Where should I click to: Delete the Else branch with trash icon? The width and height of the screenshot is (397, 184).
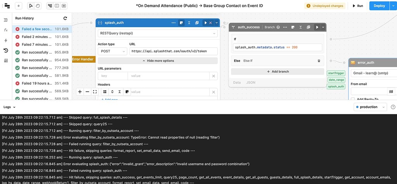pyautogui.click(x=319, y=61)
